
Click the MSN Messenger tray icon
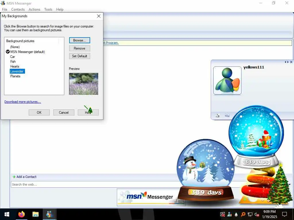tap(229, 214)
